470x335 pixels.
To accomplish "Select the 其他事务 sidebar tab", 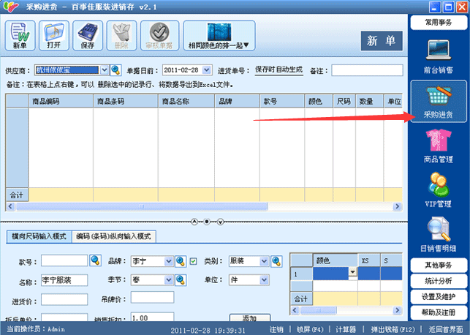I will coord(439,265).
